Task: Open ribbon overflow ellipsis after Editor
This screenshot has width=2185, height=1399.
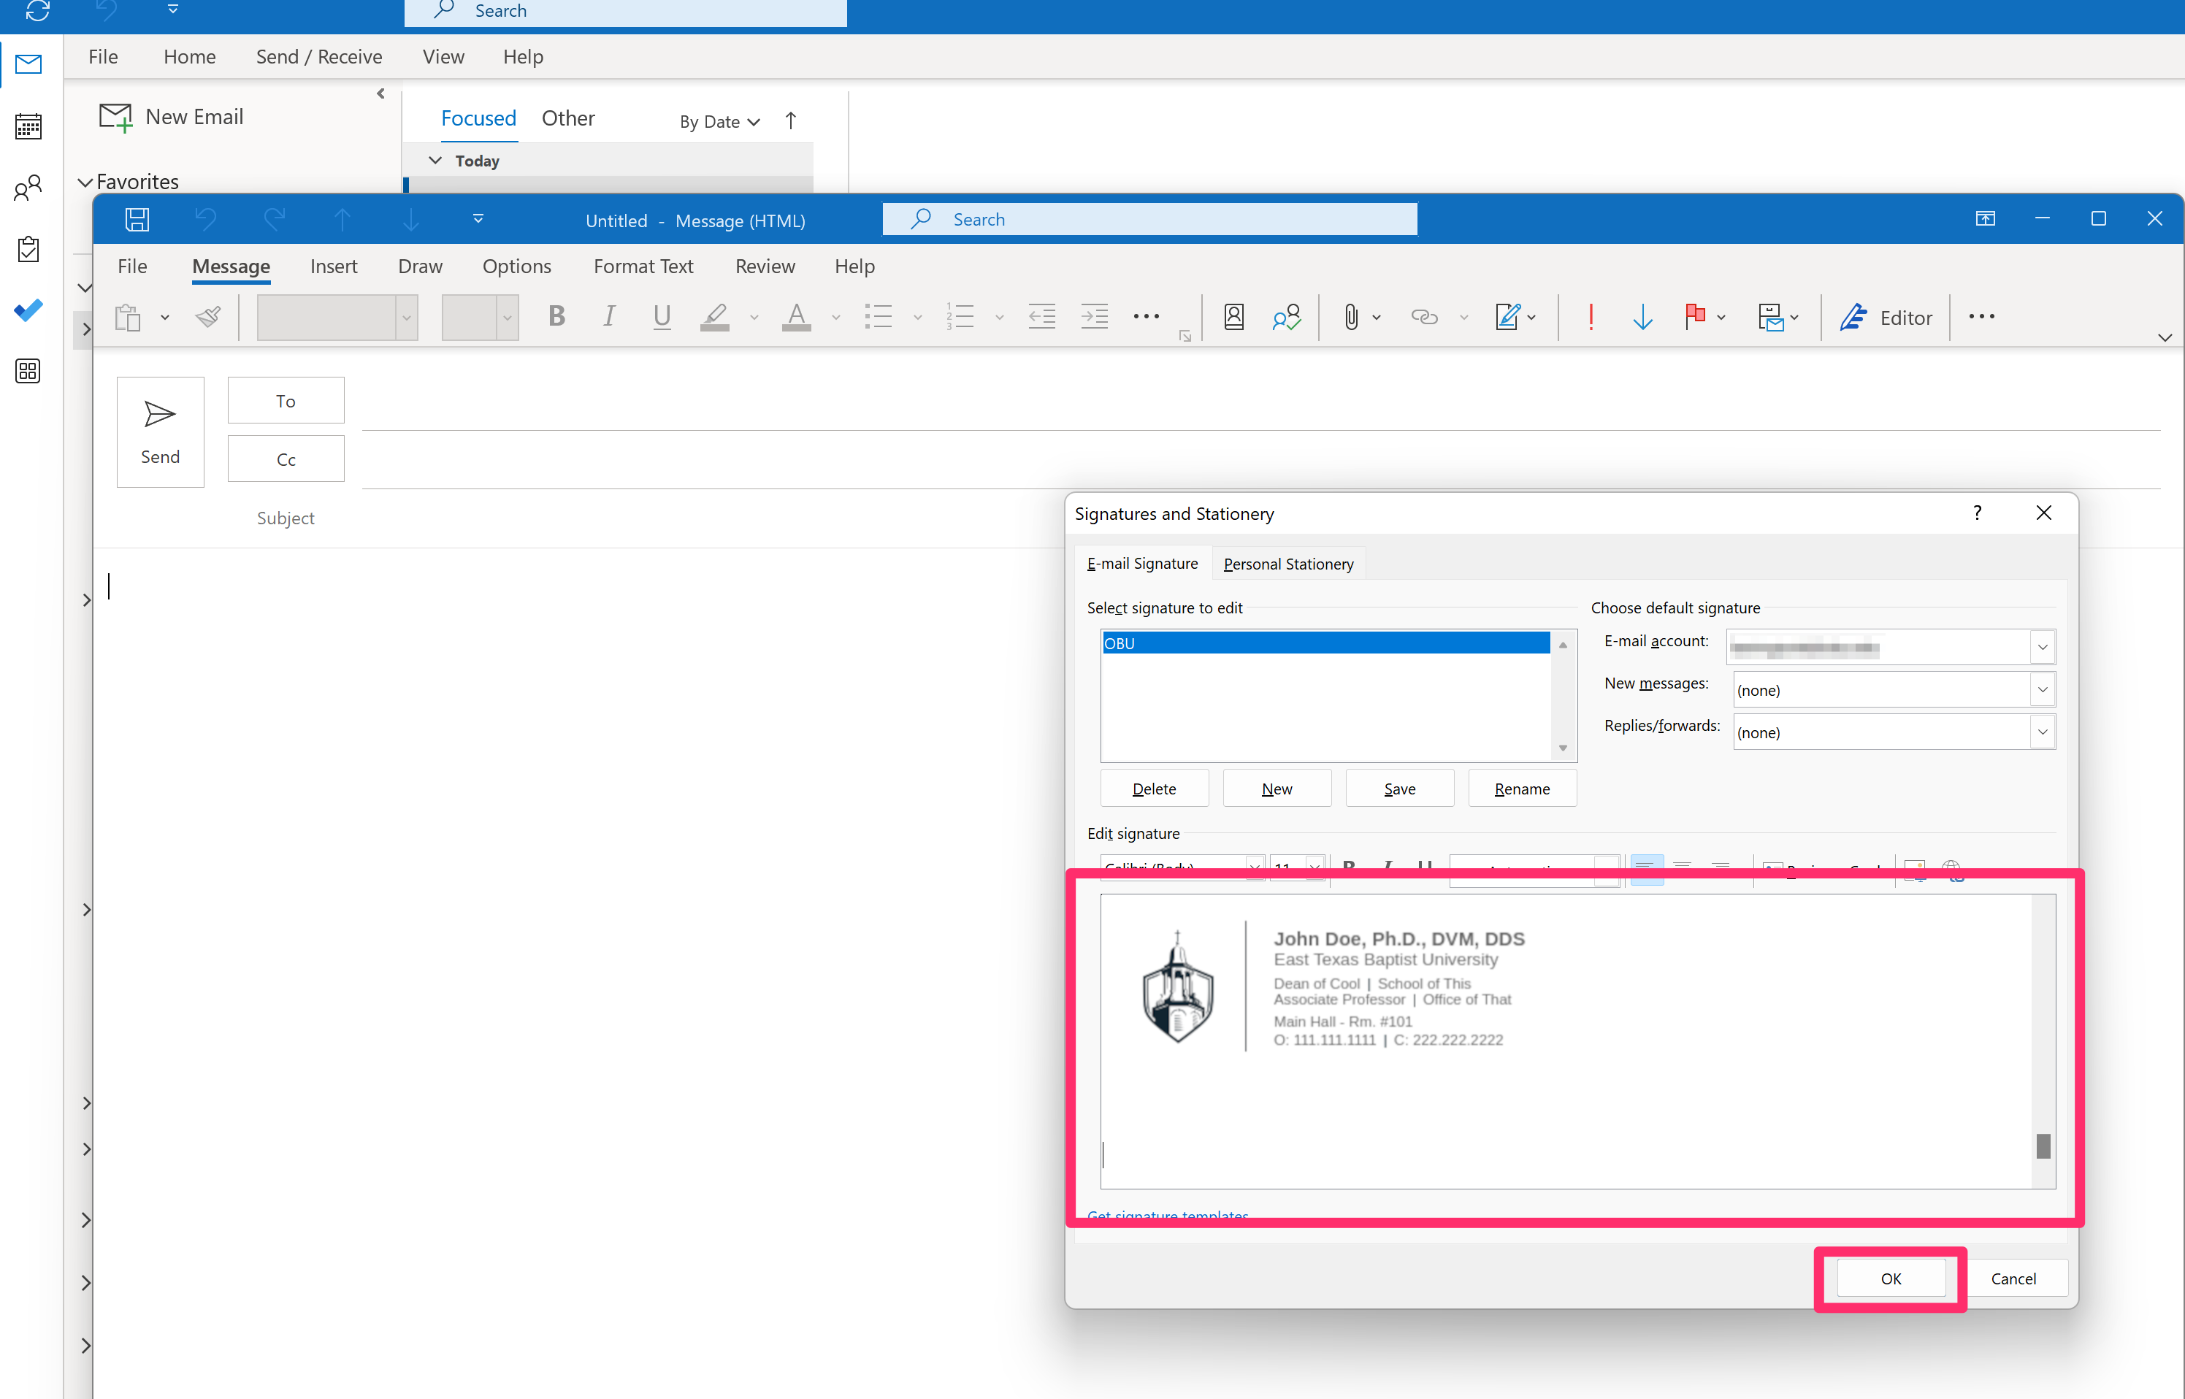Action: (1981, 316)
